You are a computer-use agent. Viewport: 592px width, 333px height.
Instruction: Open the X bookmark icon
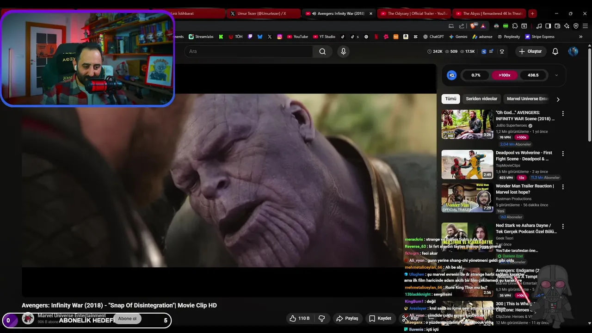coord(270,37)
